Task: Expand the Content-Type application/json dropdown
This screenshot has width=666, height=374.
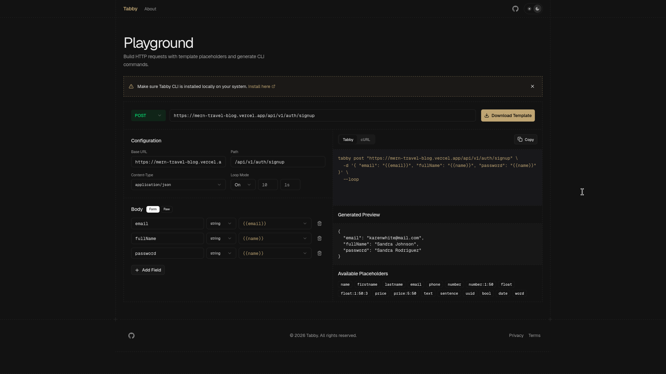Action: 178,185
